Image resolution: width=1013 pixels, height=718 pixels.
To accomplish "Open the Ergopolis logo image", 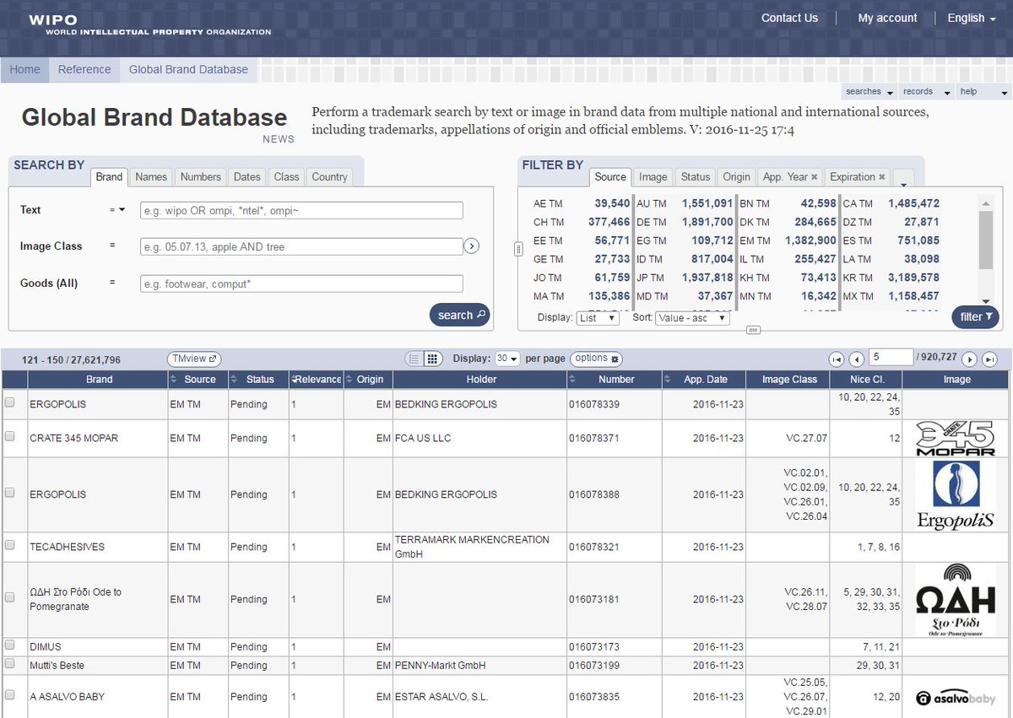I will click(956, 494).
